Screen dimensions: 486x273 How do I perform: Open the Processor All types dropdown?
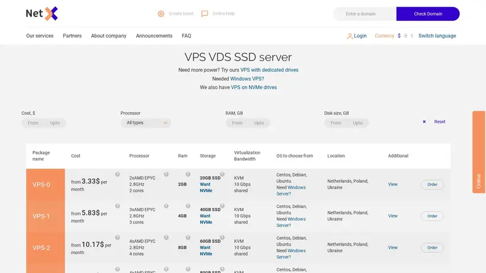pyautogui.click(x=146, y=123)
